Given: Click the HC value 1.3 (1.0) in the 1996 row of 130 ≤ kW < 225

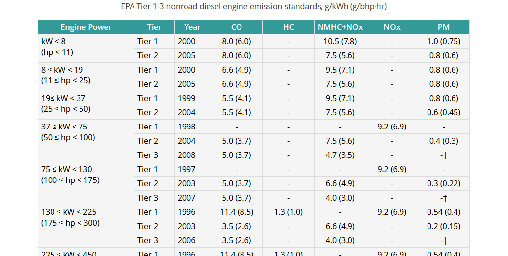Looking at the screenshot, I should pos(288,212).
